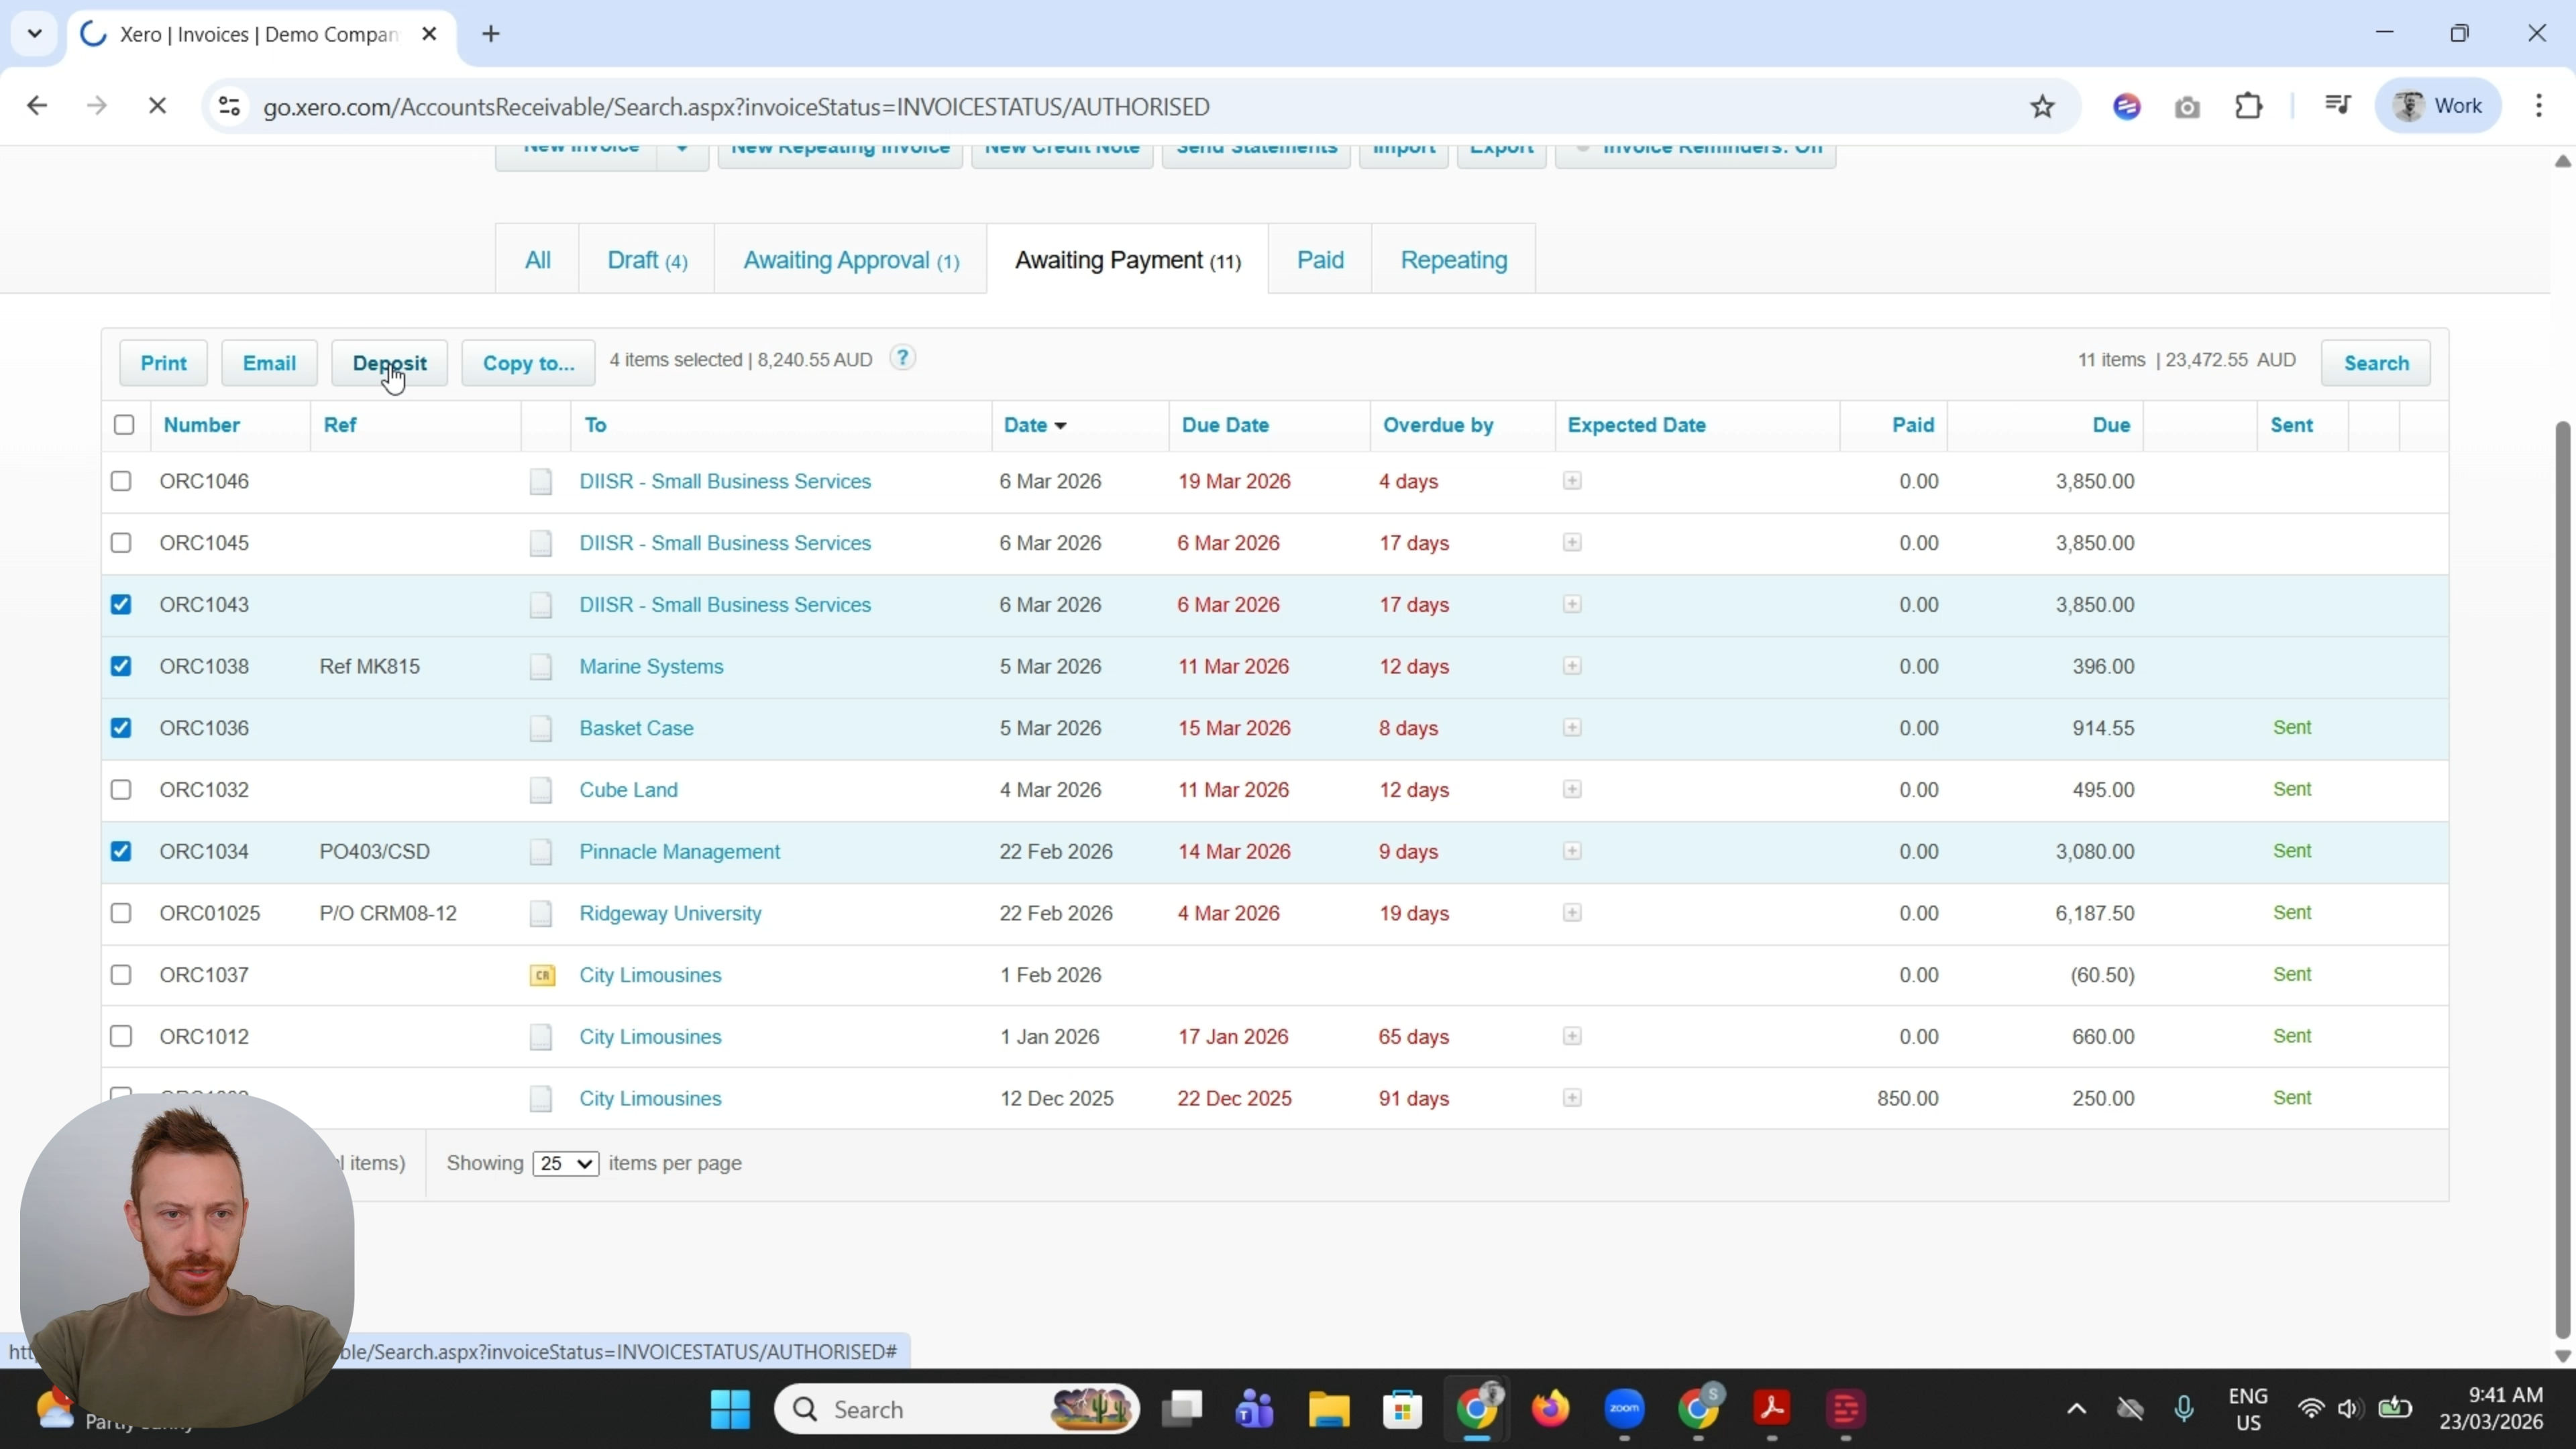Uncheck the box for invoice ORC1038
Image resolution: width=2576 pixels, height=1449 pixels.
121,666
